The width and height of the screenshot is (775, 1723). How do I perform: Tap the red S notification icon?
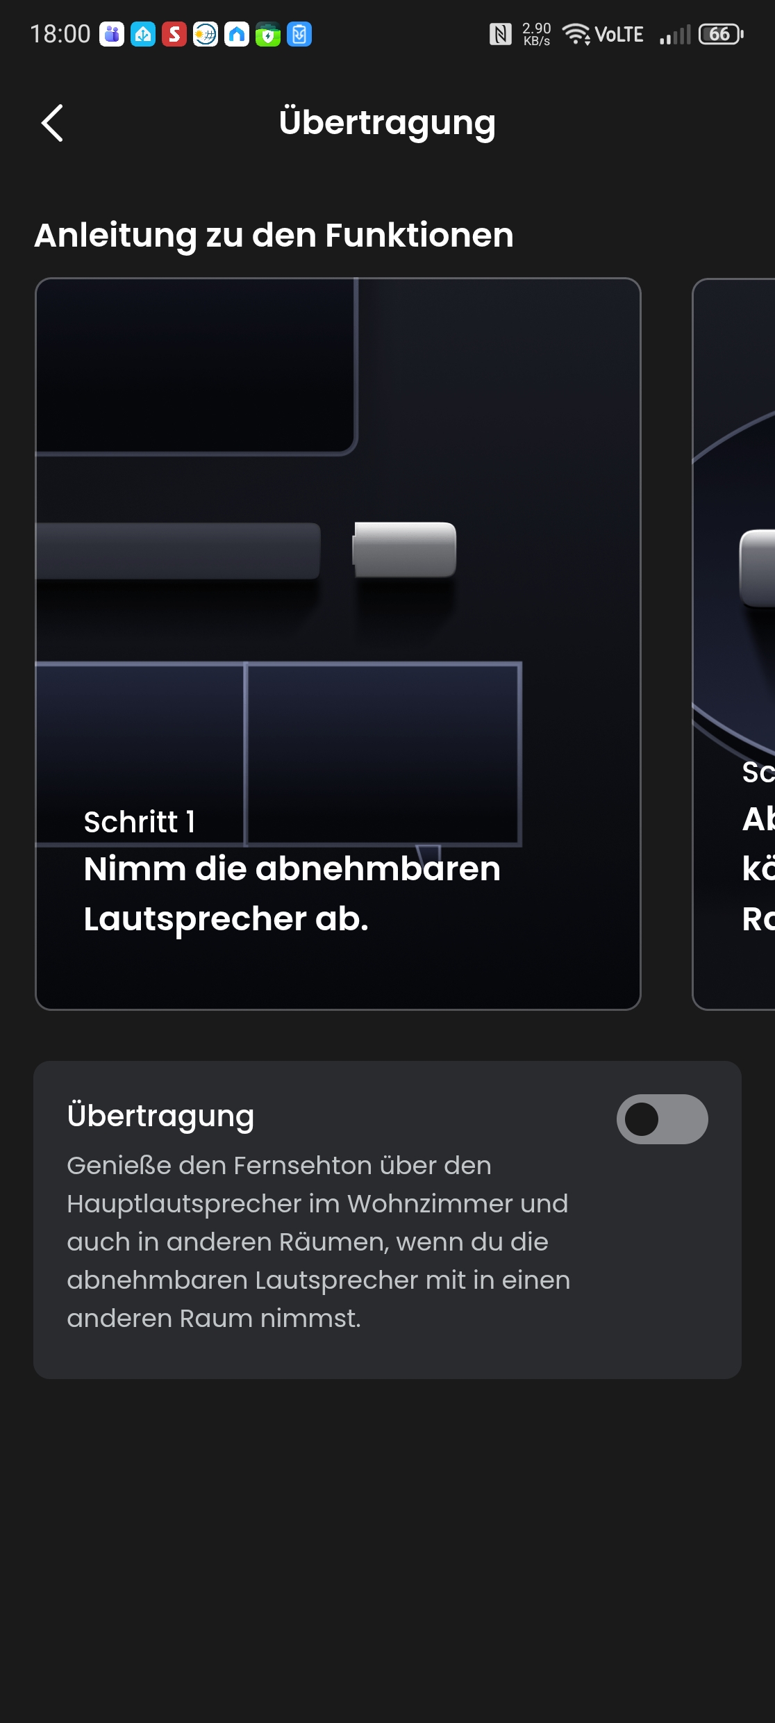point(174,34)
